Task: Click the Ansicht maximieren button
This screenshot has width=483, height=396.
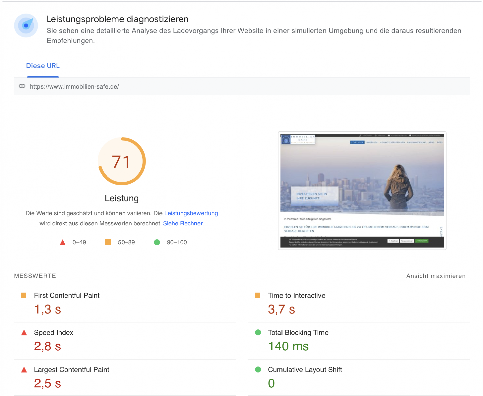Action: tap(436, 276)
